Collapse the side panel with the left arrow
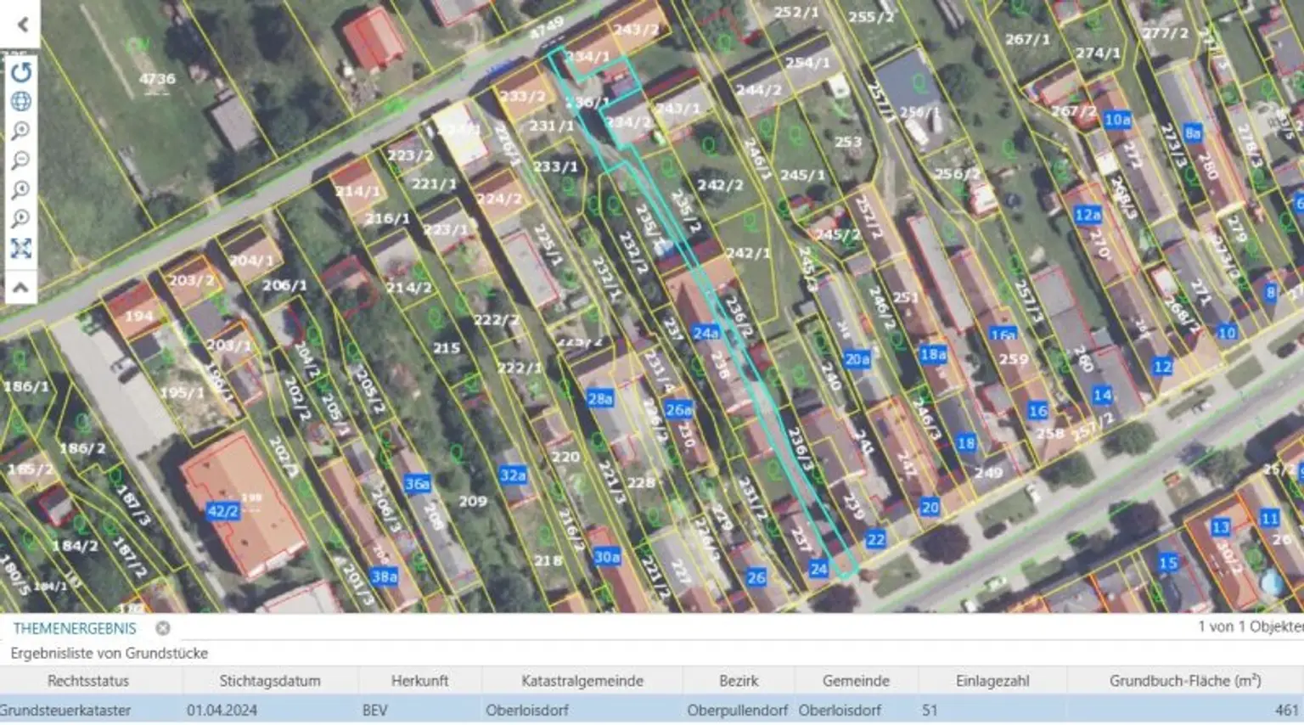Screen dimensions: 1304x725 click(x=21, y=24)
